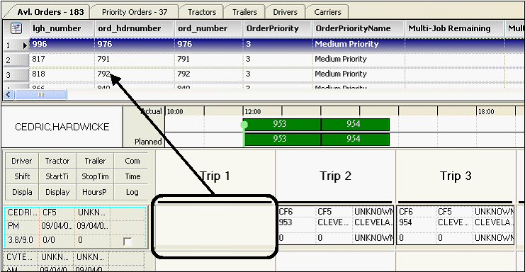Select row 1 current-row indicator arrow

(24, 45)
